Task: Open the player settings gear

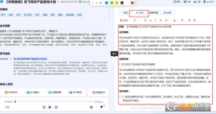Action: pos(91,107)
